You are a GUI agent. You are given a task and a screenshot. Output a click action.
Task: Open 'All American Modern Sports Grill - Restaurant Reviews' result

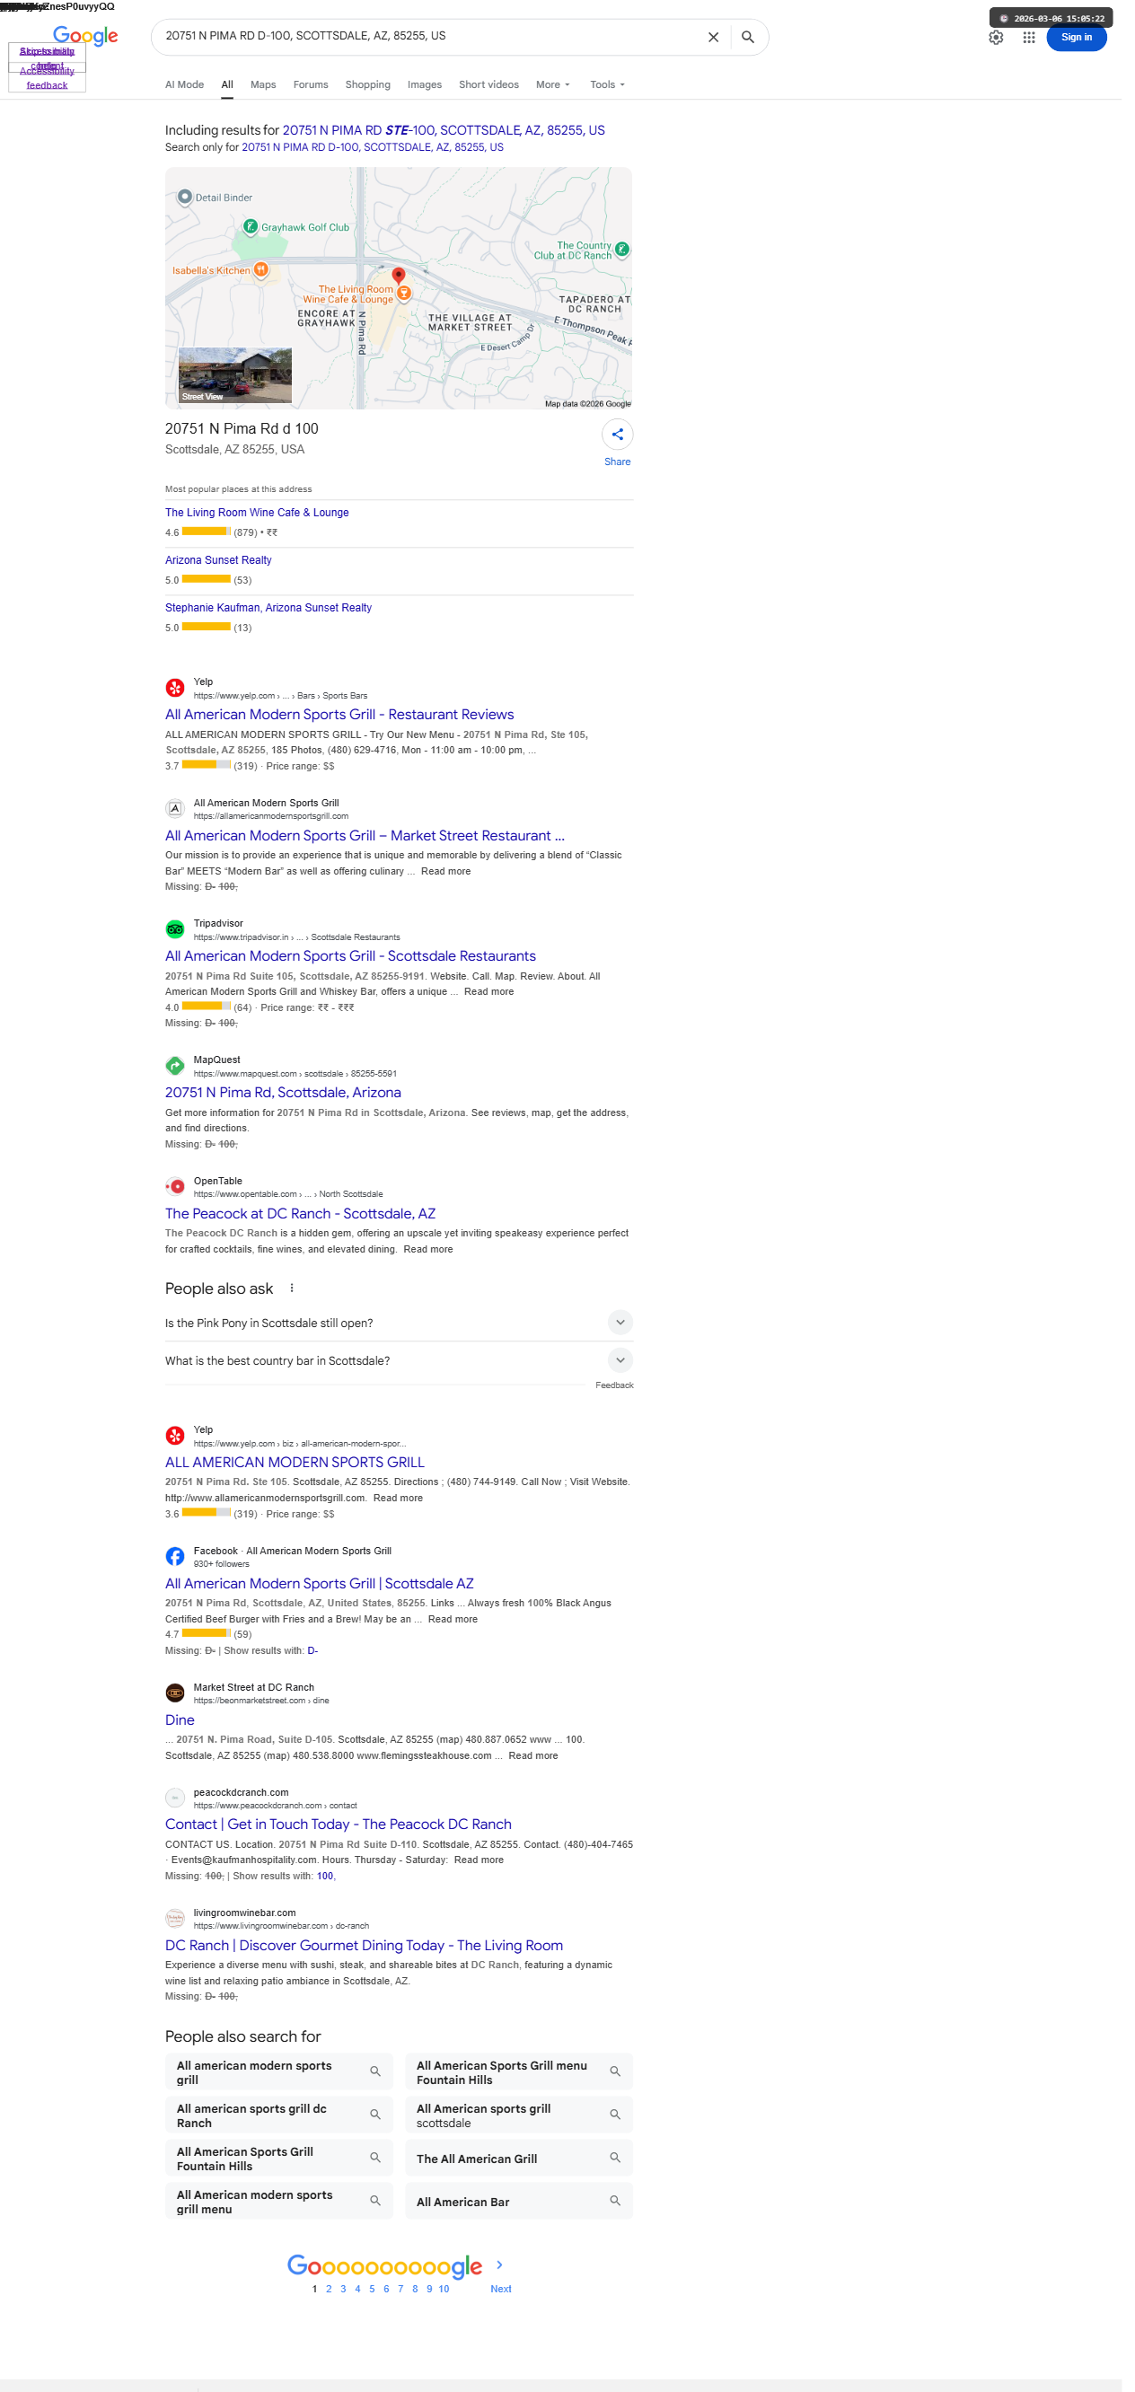click(344, 723)
